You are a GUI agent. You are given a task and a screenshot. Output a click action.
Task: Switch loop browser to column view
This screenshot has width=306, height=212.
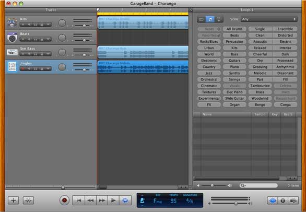click(202, 19)
